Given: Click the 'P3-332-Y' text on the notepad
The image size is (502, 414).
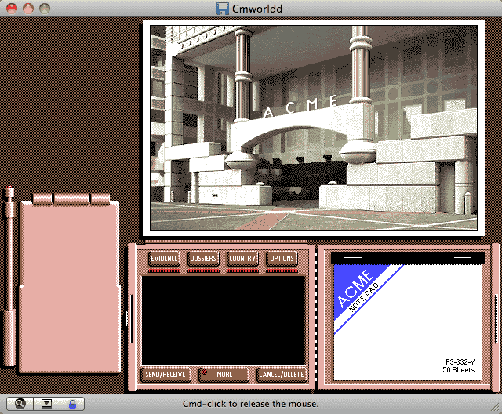Looking at the screenshot, I should pos(460,361).
